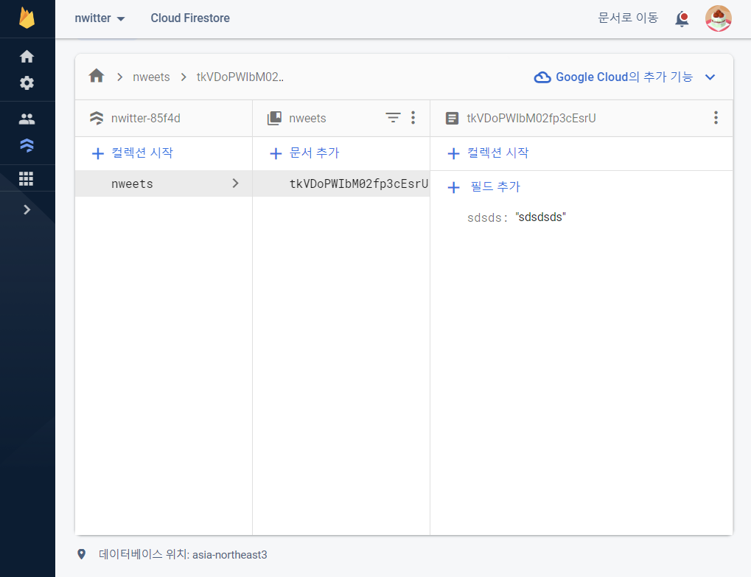
Task: Go to root via breadcrumb home icon
Action: (97, 76)
